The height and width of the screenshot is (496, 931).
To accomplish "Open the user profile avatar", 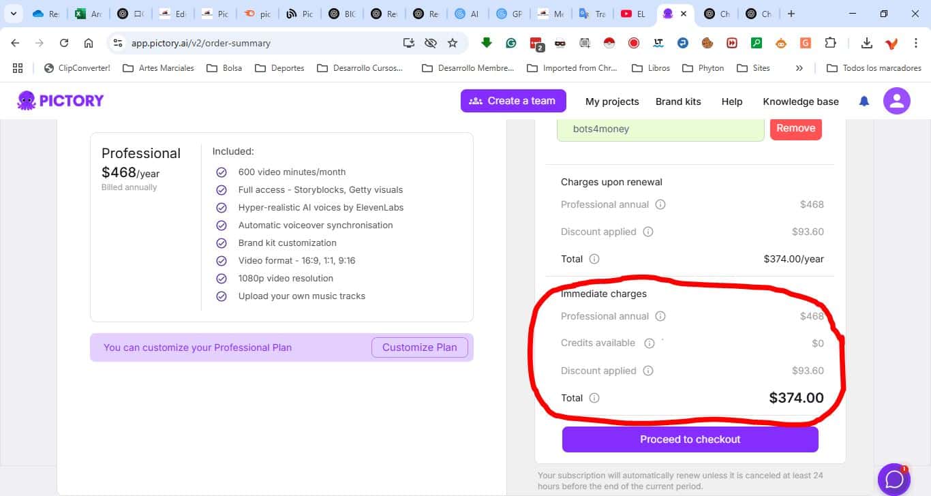I will (x=896, y=102).
